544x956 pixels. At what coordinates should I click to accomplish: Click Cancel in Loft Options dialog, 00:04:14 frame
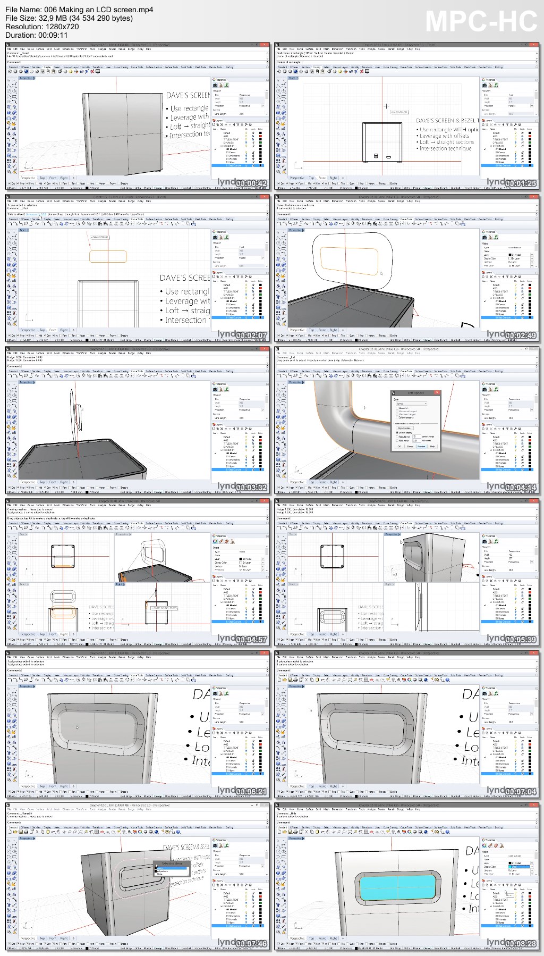[410, 447]
